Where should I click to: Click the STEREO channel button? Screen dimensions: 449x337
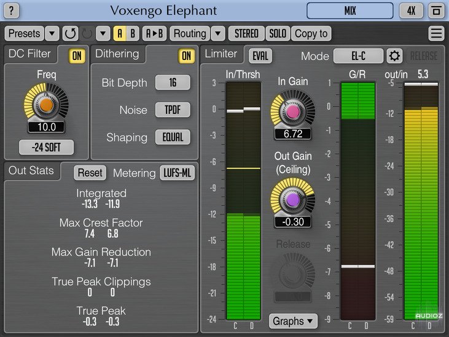246,34
